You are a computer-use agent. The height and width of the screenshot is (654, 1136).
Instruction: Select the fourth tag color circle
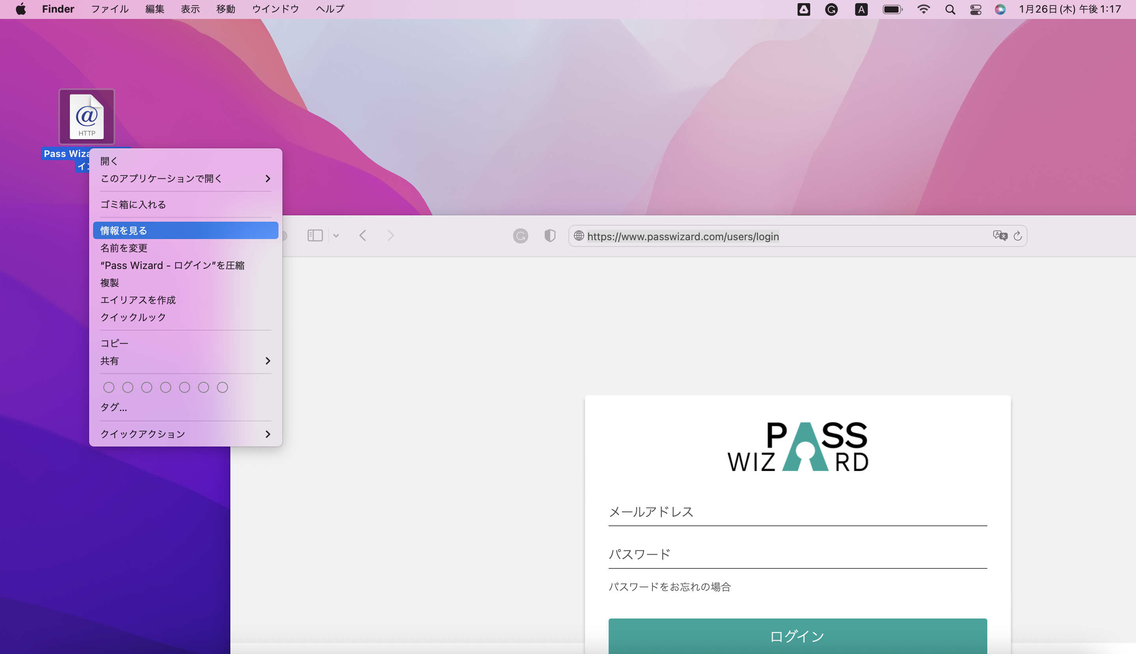pyautogui.click(x=166, y=387)
